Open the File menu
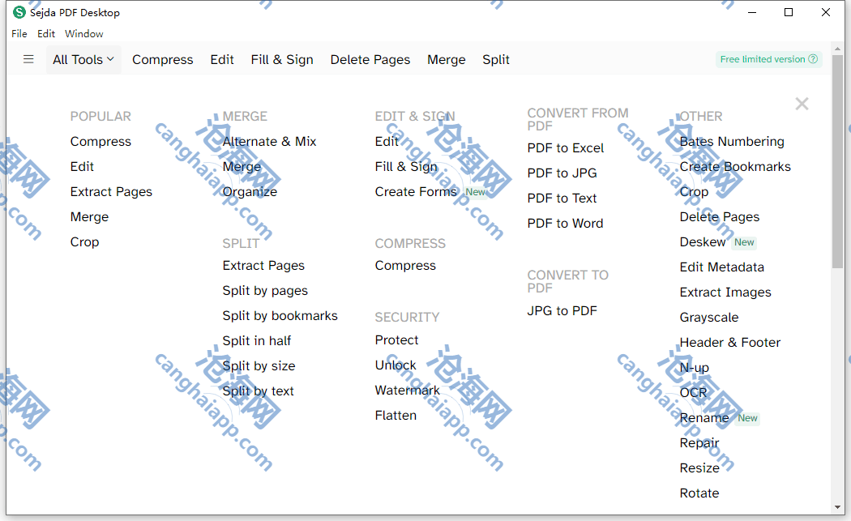 [19, 34]
